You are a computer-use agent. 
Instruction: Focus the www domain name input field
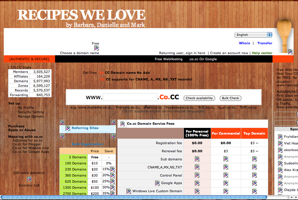pyautogui.click(x=130, y=97)
